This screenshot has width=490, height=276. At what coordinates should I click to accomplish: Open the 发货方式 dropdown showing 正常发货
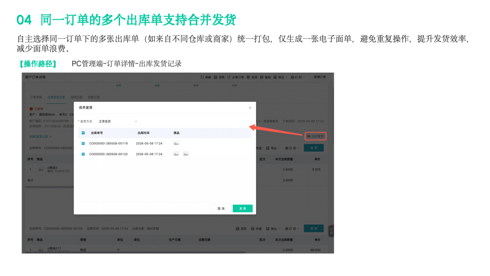pos(118,121)
